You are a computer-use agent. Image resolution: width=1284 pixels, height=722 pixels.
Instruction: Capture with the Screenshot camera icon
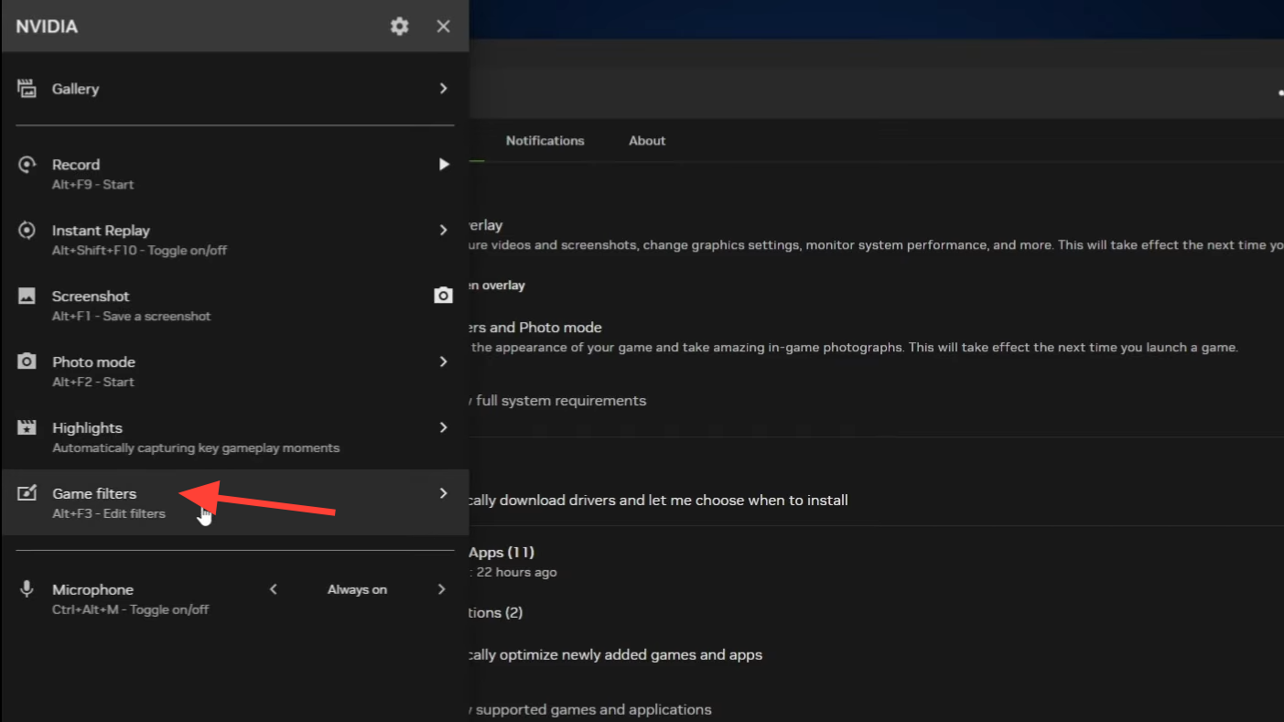(443, 296)
